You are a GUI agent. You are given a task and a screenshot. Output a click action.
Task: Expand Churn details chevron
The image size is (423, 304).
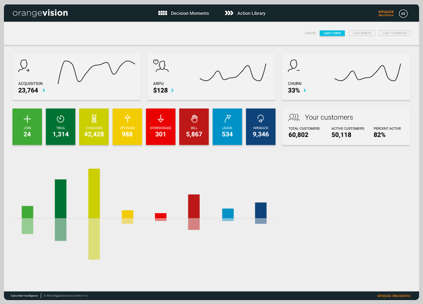pos(305,90)
